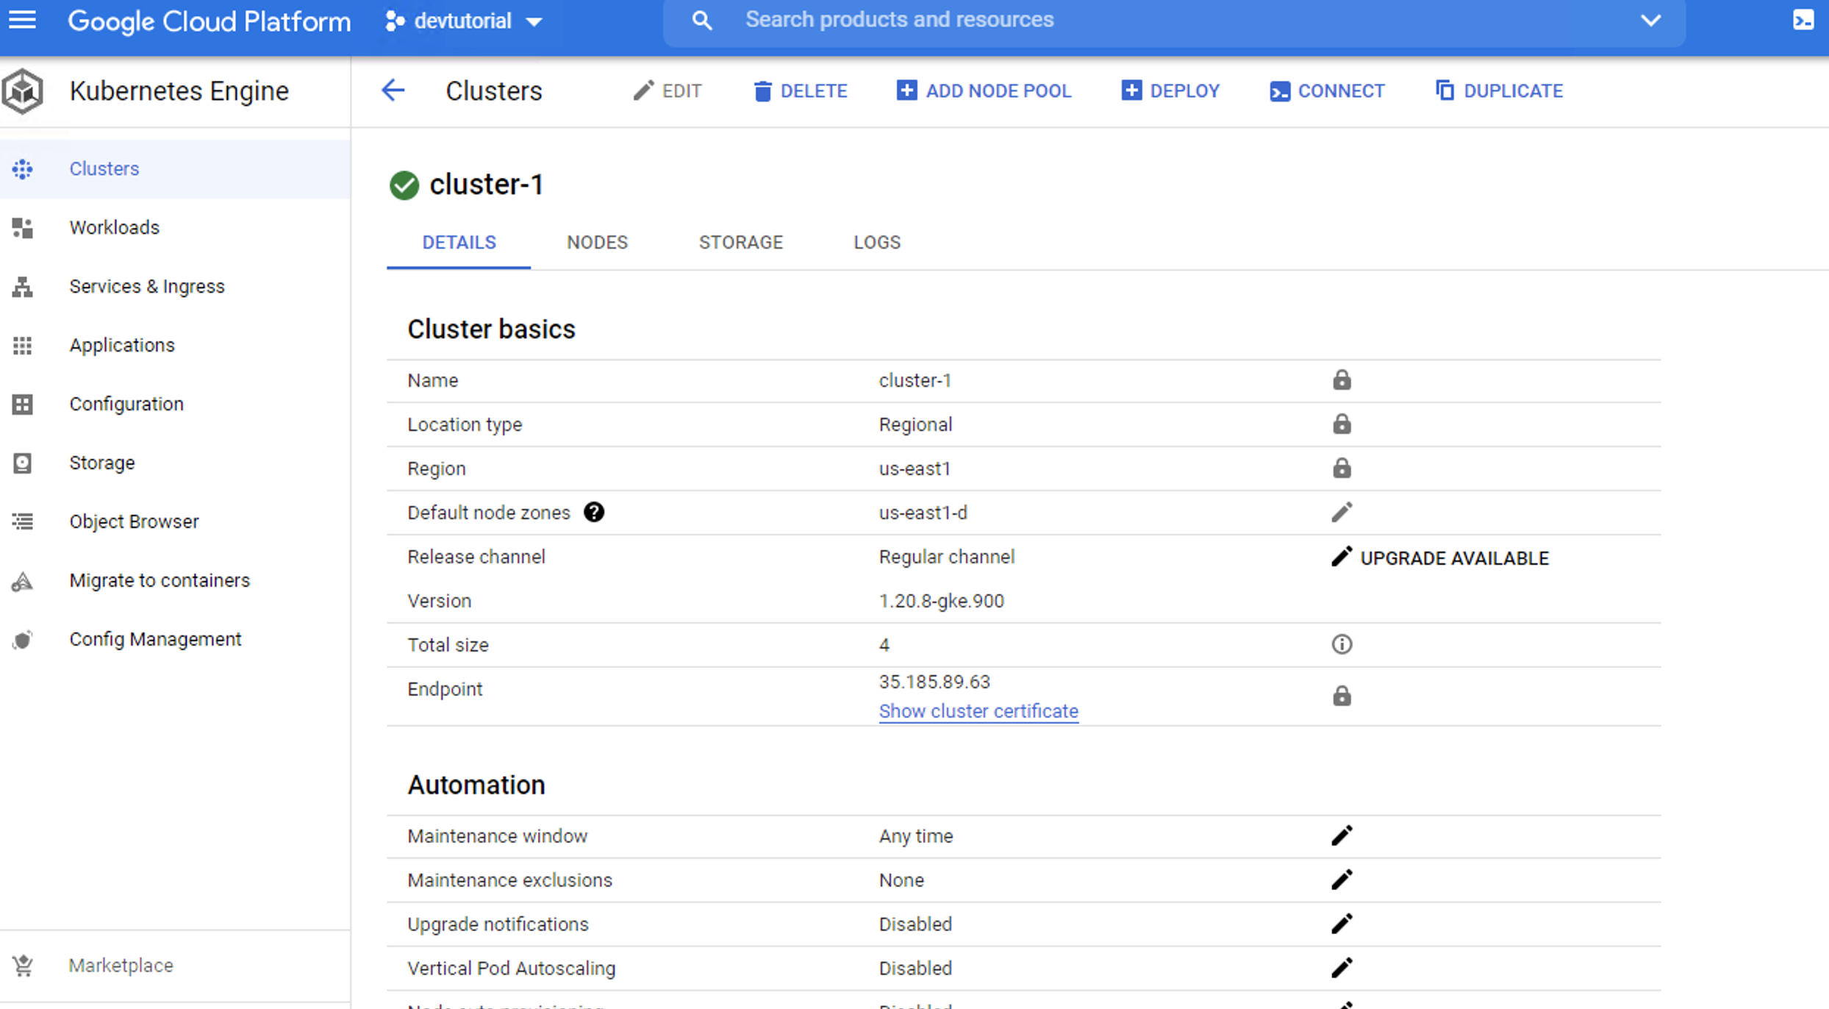Select the Regular channel value
Image resolution: width=1829 pixels, height=1009 pixels.
tap(947, 557)
